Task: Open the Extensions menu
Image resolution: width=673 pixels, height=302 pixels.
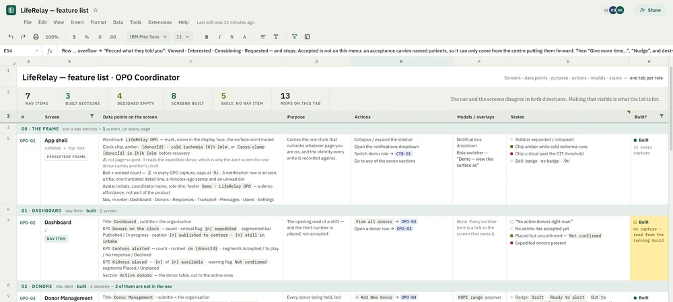Action: coord(160,22)
